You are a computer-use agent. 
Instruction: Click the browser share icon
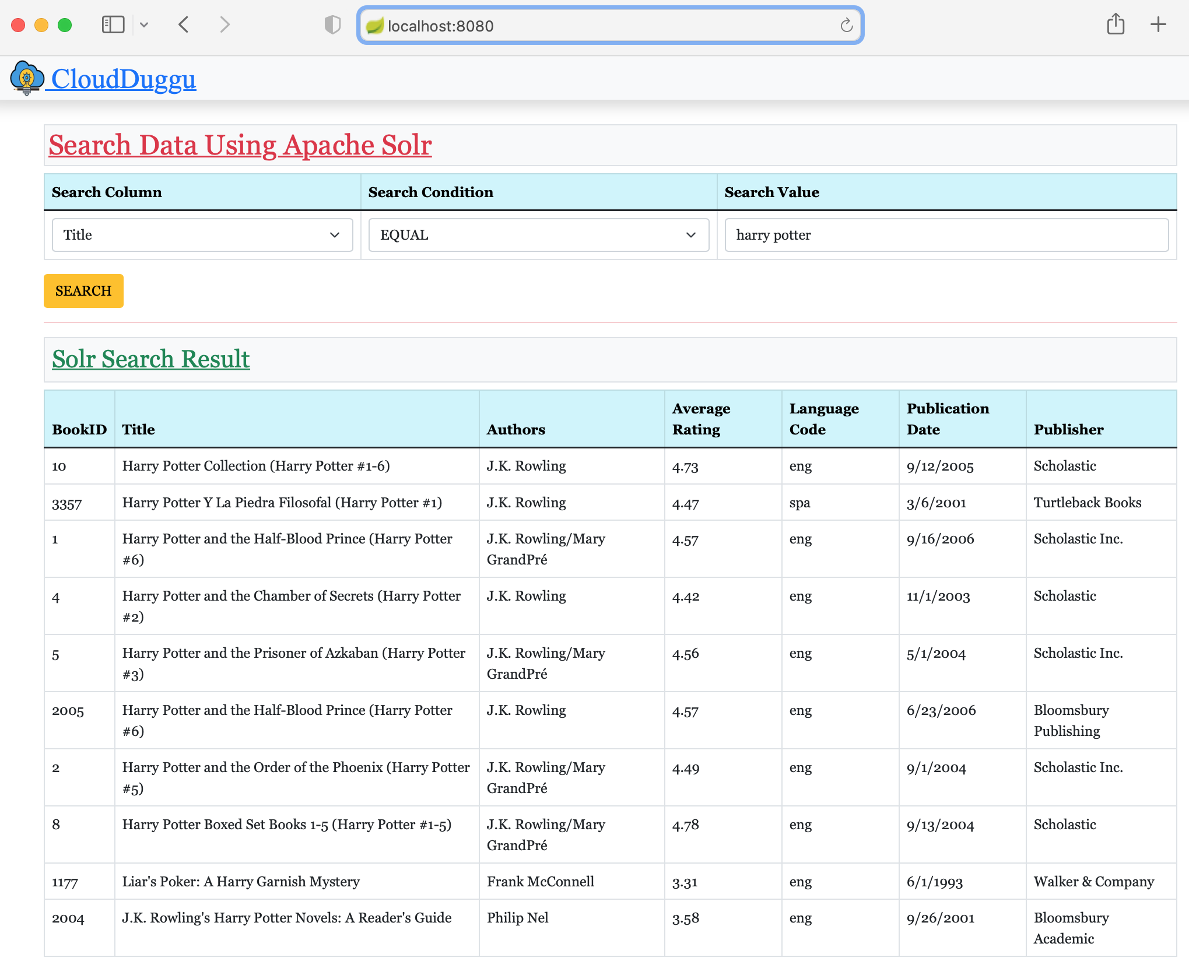1116,26
